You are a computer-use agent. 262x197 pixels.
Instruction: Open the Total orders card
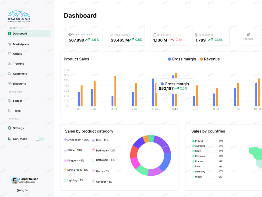tap(169, 36)
